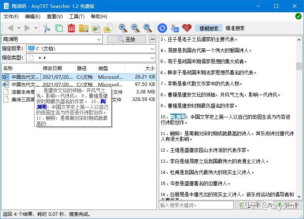The width and height of the screenshot is (304, 219).
Task: Open the forward arrow history dropdown
Action: tap(36, 28)
